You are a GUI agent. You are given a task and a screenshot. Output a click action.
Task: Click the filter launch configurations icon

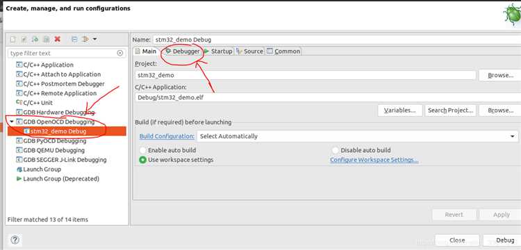click(85, 39)
